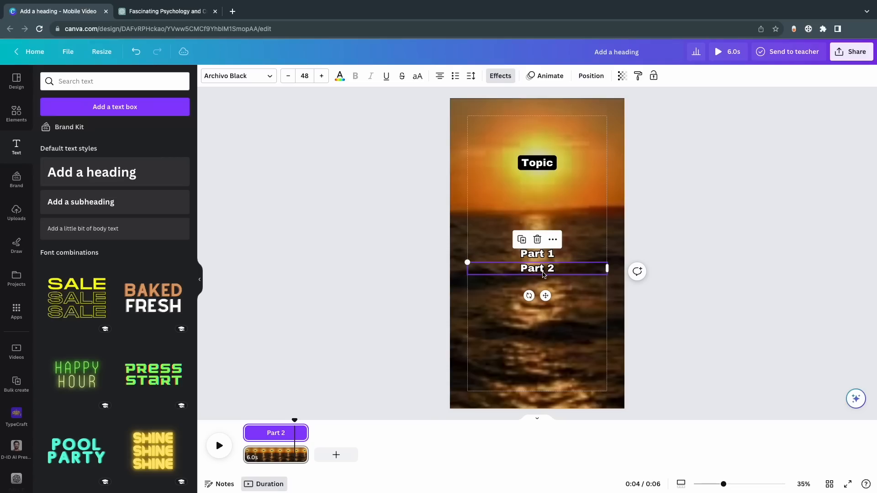Increase font size with plus button
This screenshot has height=493, width=877.
(322, 76)
